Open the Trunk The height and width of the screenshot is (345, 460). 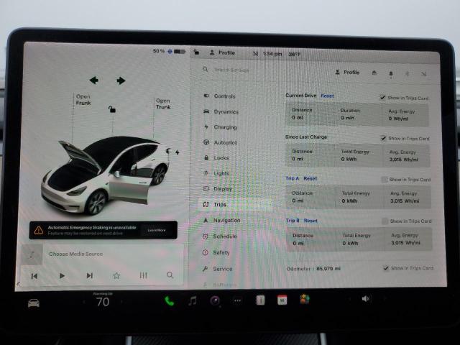coord(163,103)
